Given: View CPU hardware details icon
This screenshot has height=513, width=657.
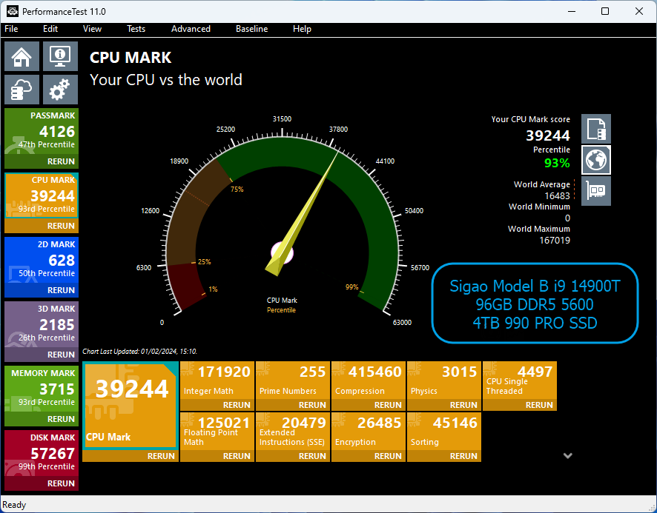Looking at the screenshot, I should pyautogui.click(x=595, y=190).
